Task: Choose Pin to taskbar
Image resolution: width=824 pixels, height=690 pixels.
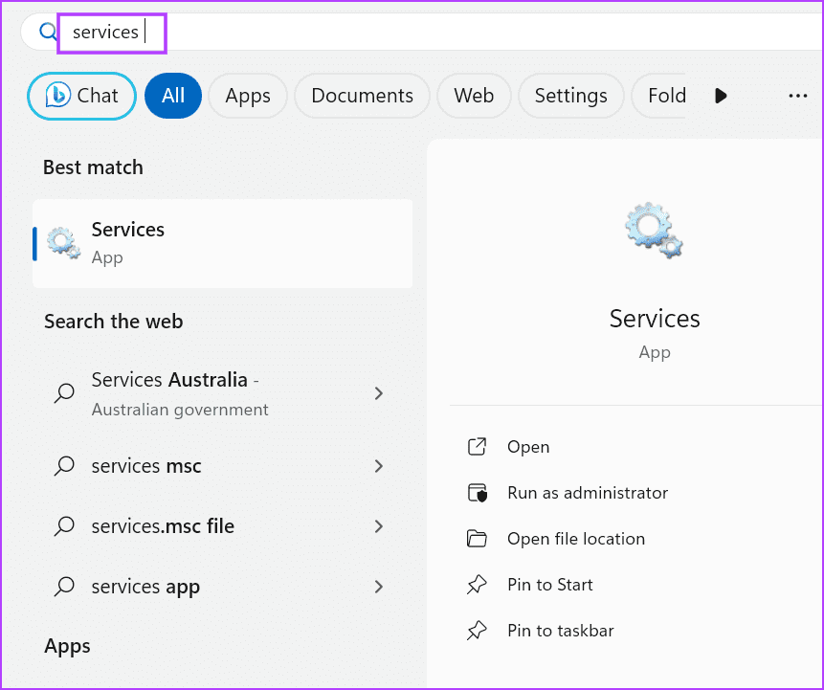Action: click(560, 631)
